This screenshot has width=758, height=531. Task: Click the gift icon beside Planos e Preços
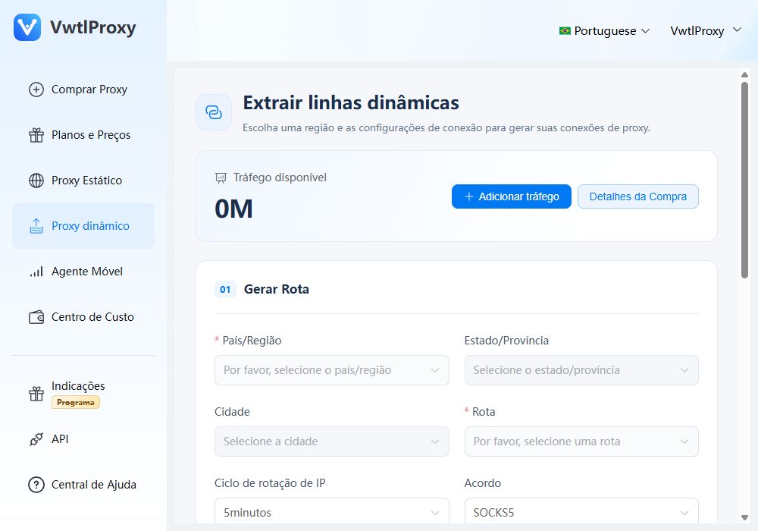[36, 135]
